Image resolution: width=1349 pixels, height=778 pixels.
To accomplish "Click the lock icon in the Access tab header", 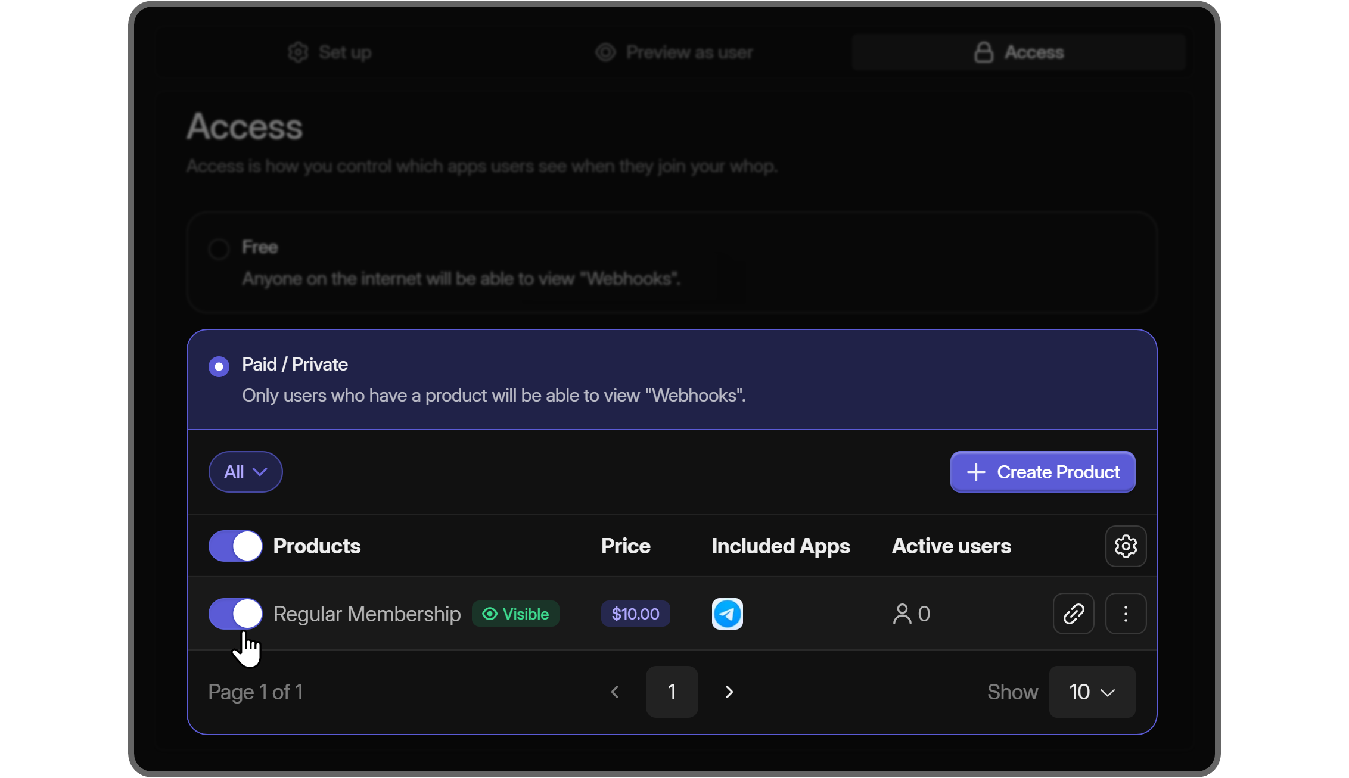I will click(984, 51).
